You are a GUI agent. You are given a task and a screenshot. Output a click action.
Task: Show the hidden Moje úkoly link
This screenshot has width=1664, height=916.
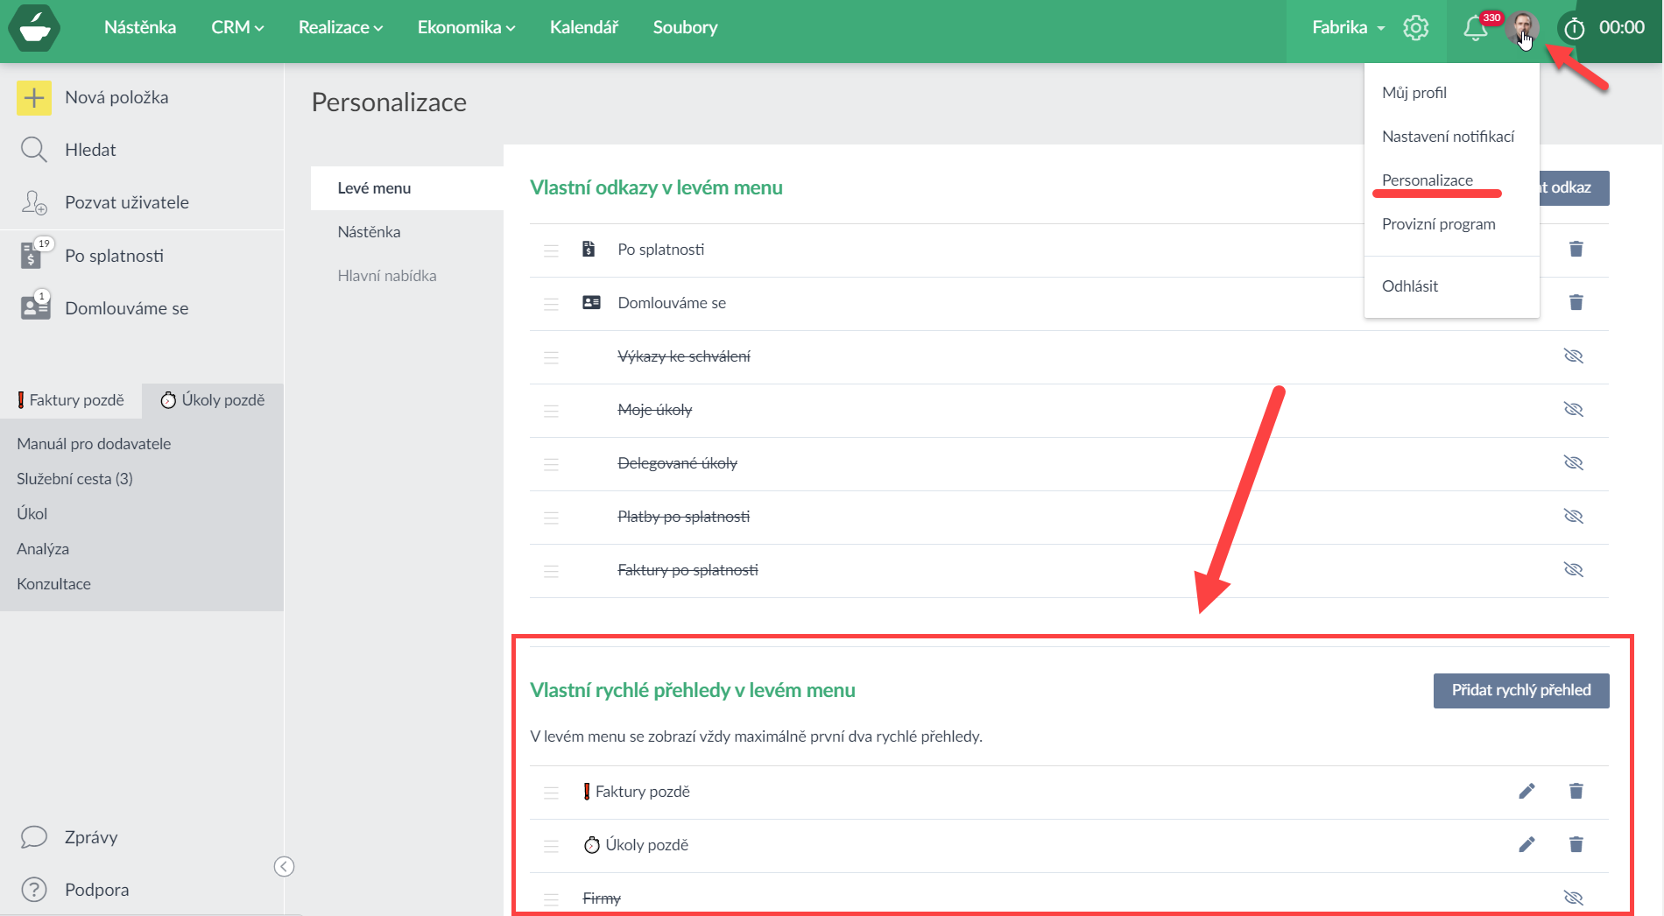pos(1573,410)
